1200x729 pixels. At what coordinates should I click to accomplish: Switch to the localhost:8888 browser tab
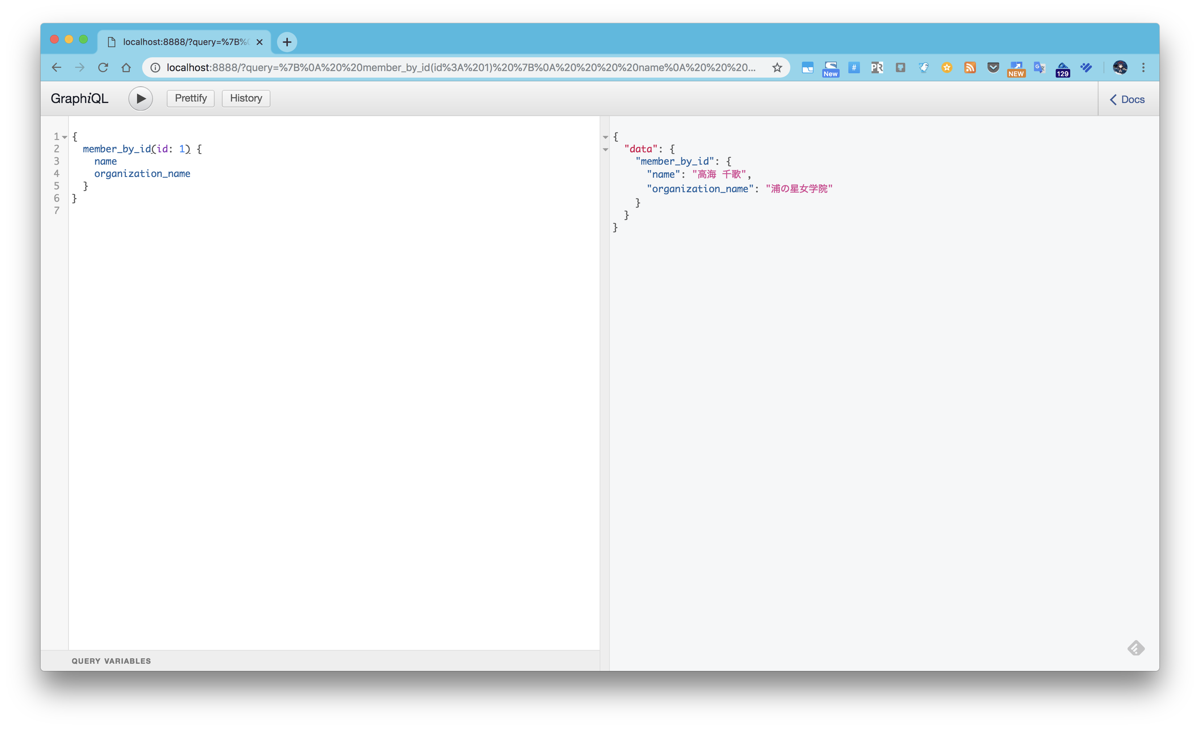tap(180, 42)
